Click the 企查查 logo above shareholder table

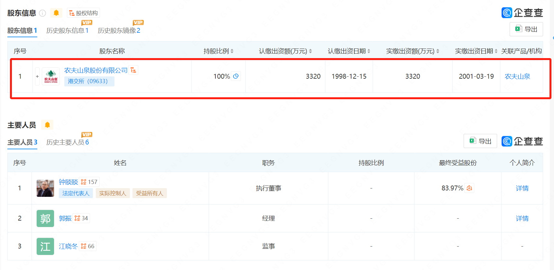522,13
